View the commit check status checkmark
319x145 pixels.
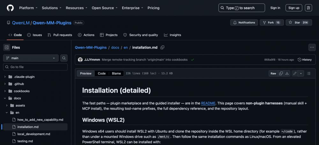tap(192, 60)
